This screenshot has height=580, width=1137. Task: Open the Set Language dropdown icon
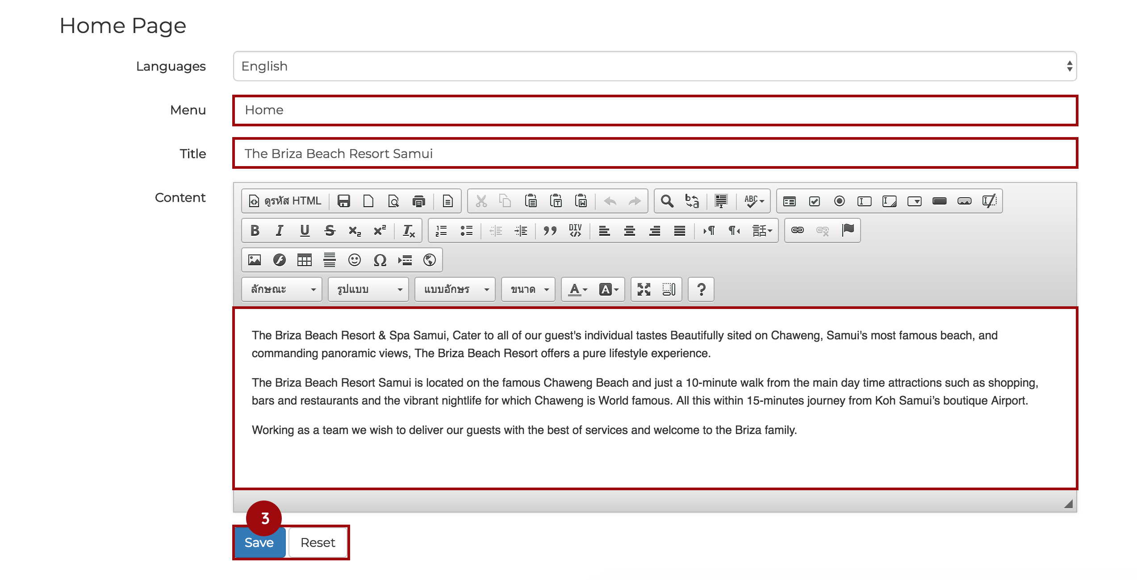click(x=762, y=230)
